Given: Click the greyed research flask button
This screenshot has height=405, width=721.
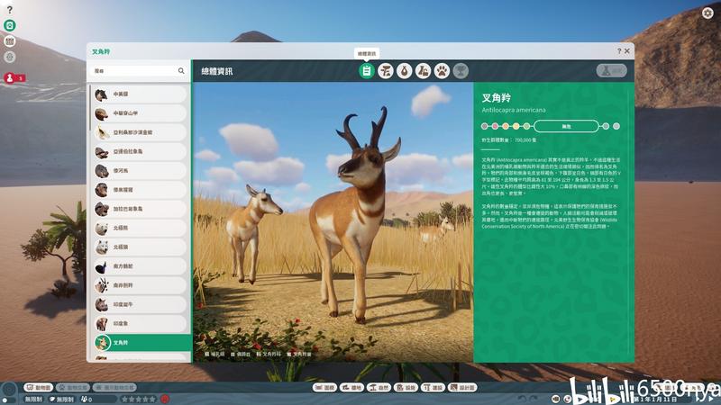Looking at the screenshot, I should pyautogui.click(x=612, y=71).
